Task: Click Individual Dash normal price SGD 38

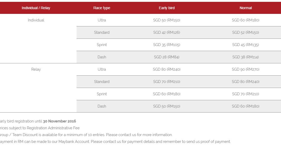Action: pyautogui.click(x=245, y=57)
